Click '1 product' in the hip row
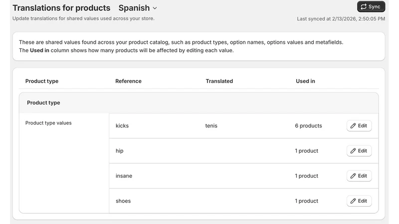Image resolution: width=399 pixels, height=224 pixels. [x=307, y=151]
